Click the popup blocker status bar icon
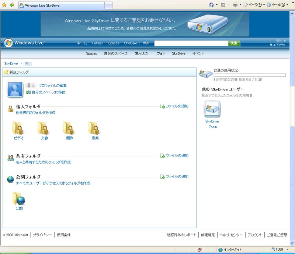Viewport: 295px width, 254px height. point(199,250)
